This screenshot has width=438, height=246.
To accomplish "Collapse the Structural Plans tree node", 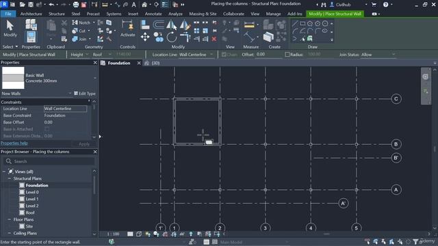I will tap(9, 178).
